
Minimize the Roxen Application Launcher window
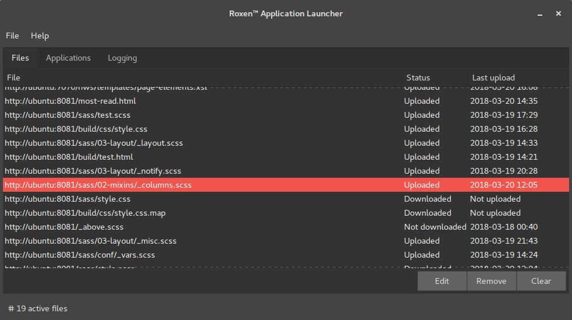point(540,14)
